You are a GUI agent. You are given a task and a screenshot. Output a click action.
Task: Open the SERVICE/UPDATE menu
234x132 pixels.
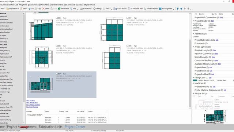click(x=89, y=5)
